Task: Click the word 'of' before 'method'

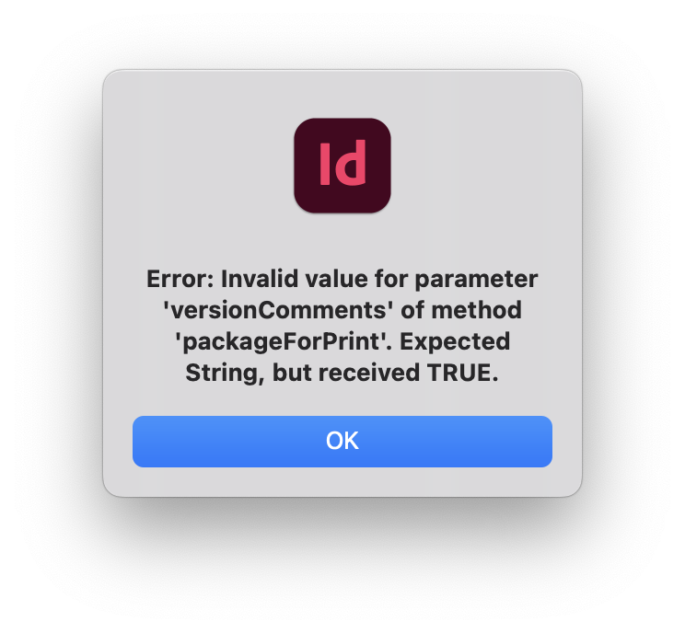Action: click(x=412, y=310)
